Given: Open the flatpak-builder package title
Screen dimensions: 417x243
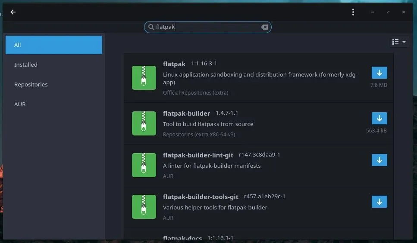Looking at the screenshot, I should point(186,114).
